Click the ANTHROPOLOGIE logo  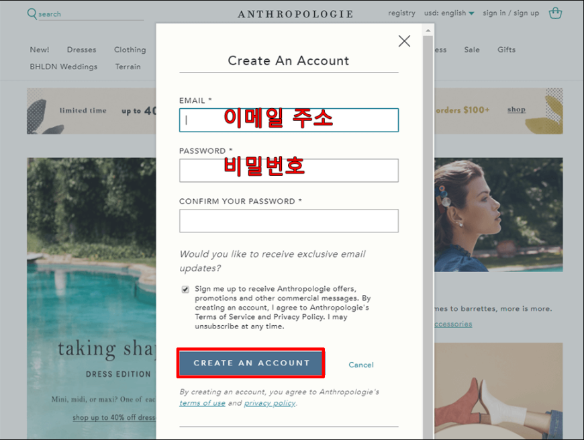(296, 14)
